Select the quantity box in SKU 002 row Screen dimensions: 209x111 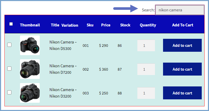click(146, 69)
